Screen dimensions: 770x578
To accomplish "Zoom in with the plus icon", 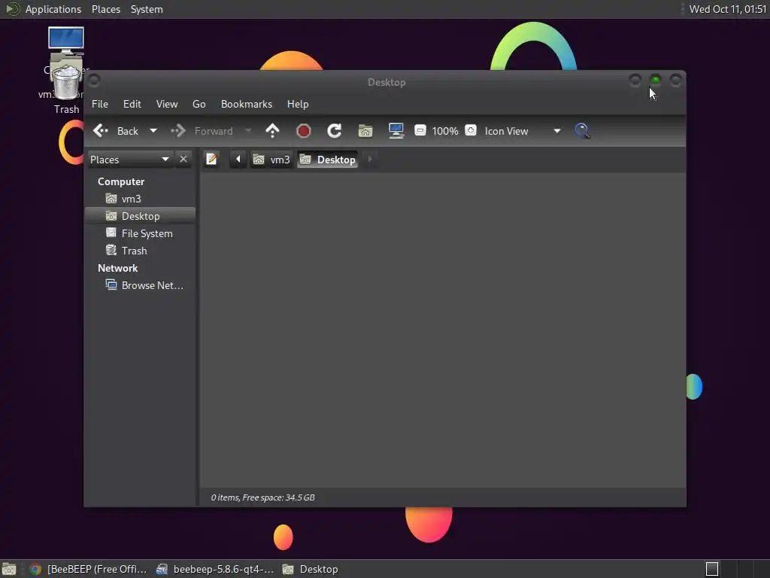I will click(471, 131).
